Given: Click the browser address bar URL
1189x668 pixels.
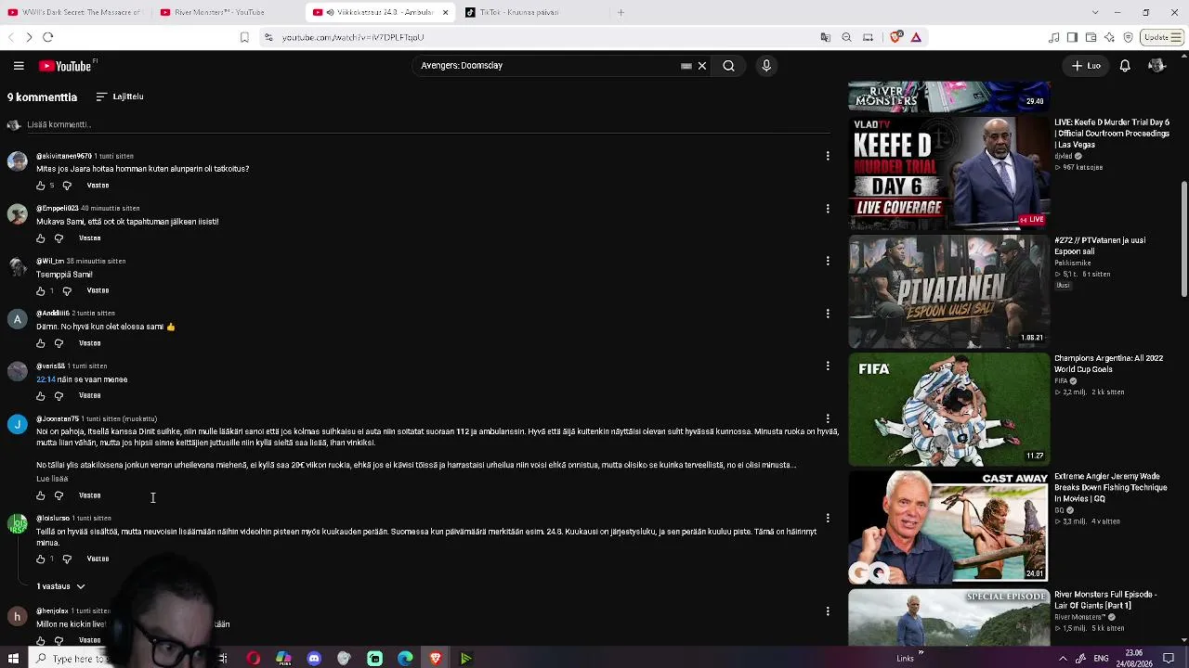Looking at the screenshot, I should click(353, 37).
